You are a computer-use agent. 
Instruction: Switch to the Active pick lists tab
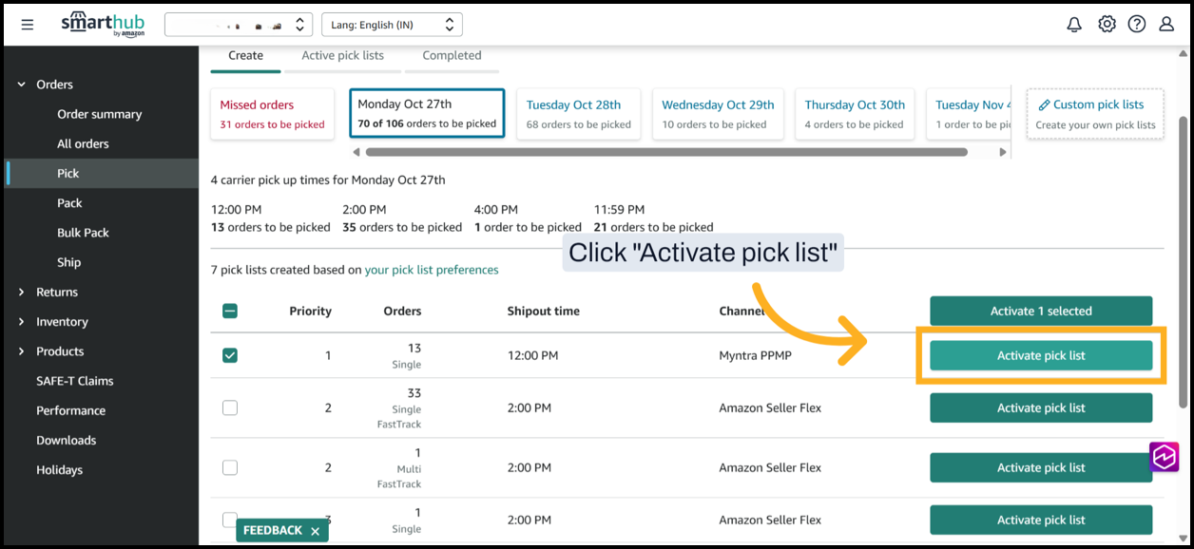pyautogui.click(x=342, y=55)
